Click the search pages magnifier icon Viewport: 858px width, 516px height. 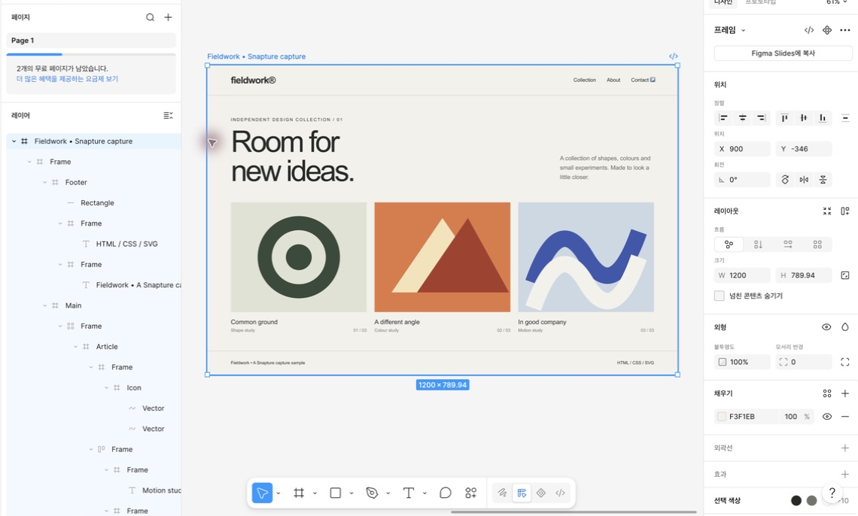click(150, 17)
